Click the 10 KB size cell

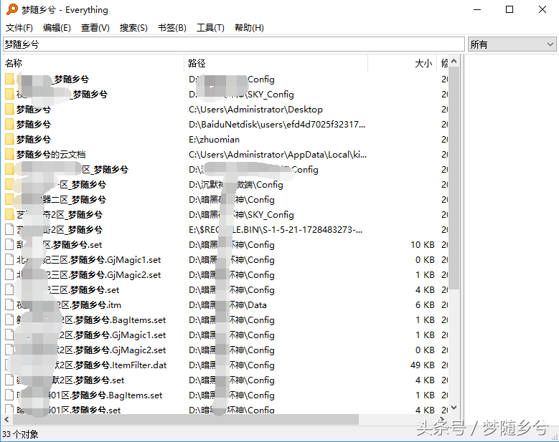click(422, 245)
